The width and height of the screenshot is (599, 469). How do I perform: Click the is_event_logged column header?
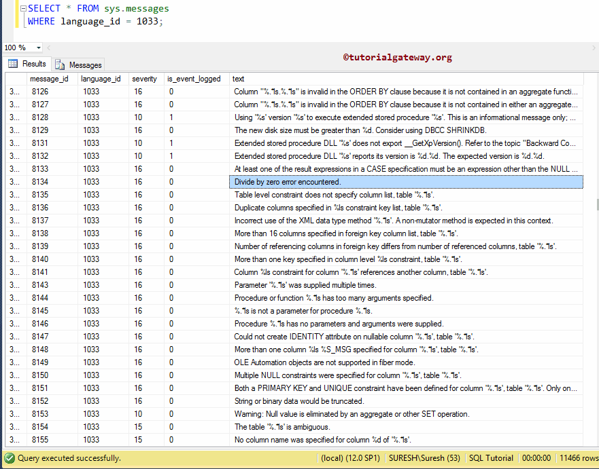click(x=192, y=78)
